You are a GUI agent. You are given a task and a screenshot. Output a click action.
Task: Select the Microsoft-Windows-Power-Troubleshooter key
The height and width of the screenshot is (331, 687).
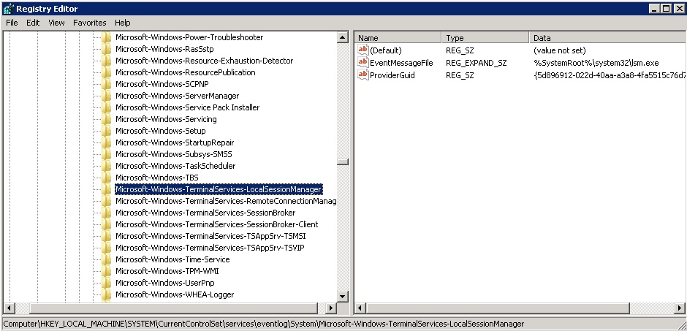point(189,38)
